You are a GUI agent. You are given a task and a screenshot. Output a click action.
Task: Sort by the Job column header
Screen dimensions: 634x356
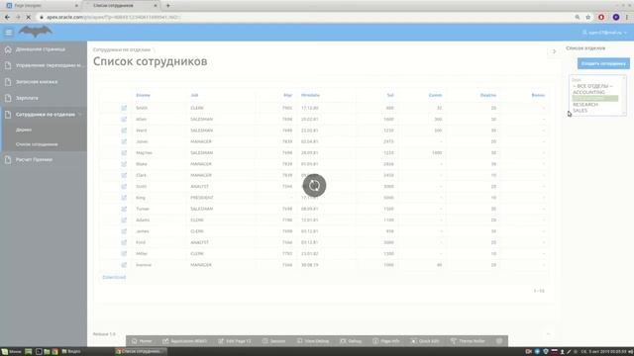point(194,95)
